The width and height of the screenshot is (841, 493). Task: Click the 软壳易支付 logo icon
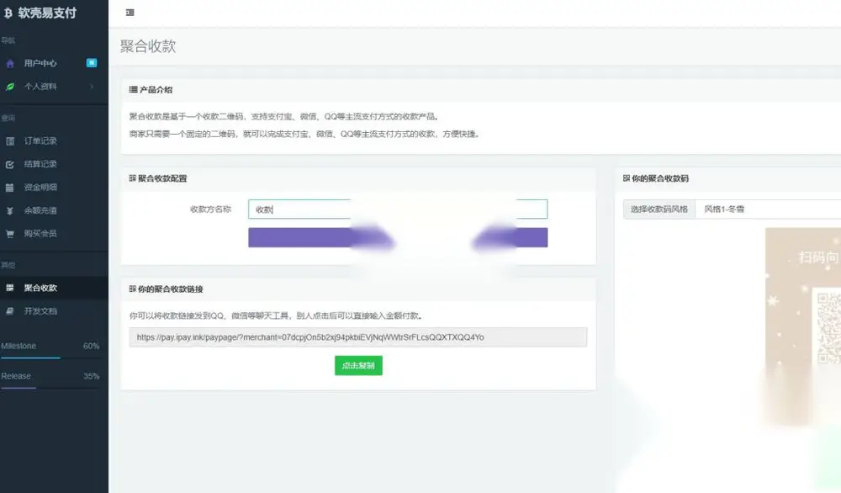pos(8,13)
